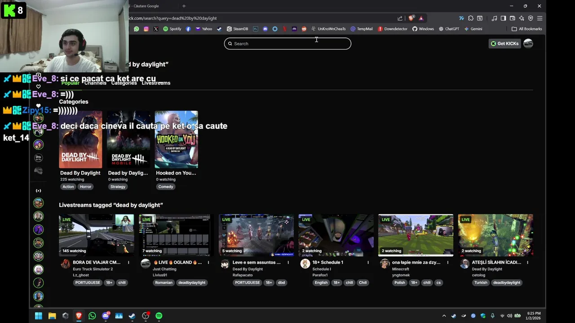Viewport: 575px width, 323px height.
Task: Click the Action tag
Action: [x=68, y=187]
